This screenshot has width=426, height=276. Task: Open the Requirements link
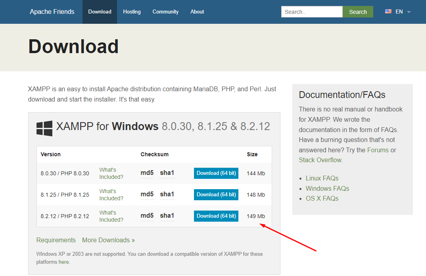point(56,240)
